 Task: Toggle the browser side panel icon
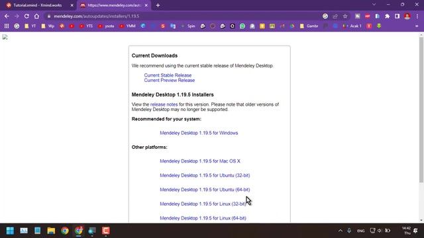tap(397, 16)
